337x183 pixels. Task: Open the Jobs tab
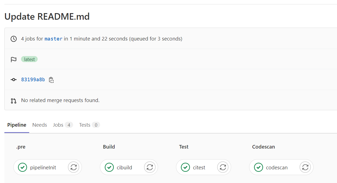[x=63, y=125]
